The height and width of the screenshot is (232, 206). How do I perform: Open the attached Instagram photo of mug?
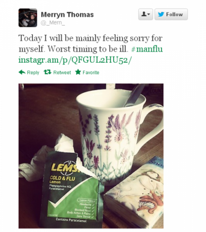91,156
